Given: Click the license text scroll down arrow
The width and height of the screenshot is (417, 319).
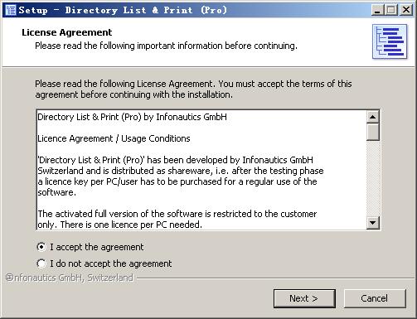Looking at the screenshot, I should pos(373,222).
